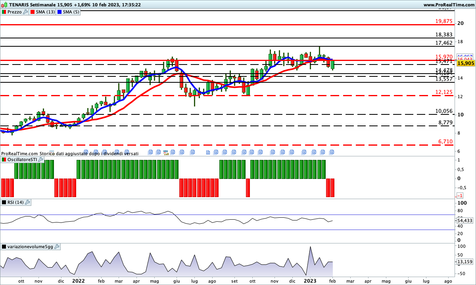Click the black RSI (14) color swatch
This screenshot has height=285, width=476.
4,202
